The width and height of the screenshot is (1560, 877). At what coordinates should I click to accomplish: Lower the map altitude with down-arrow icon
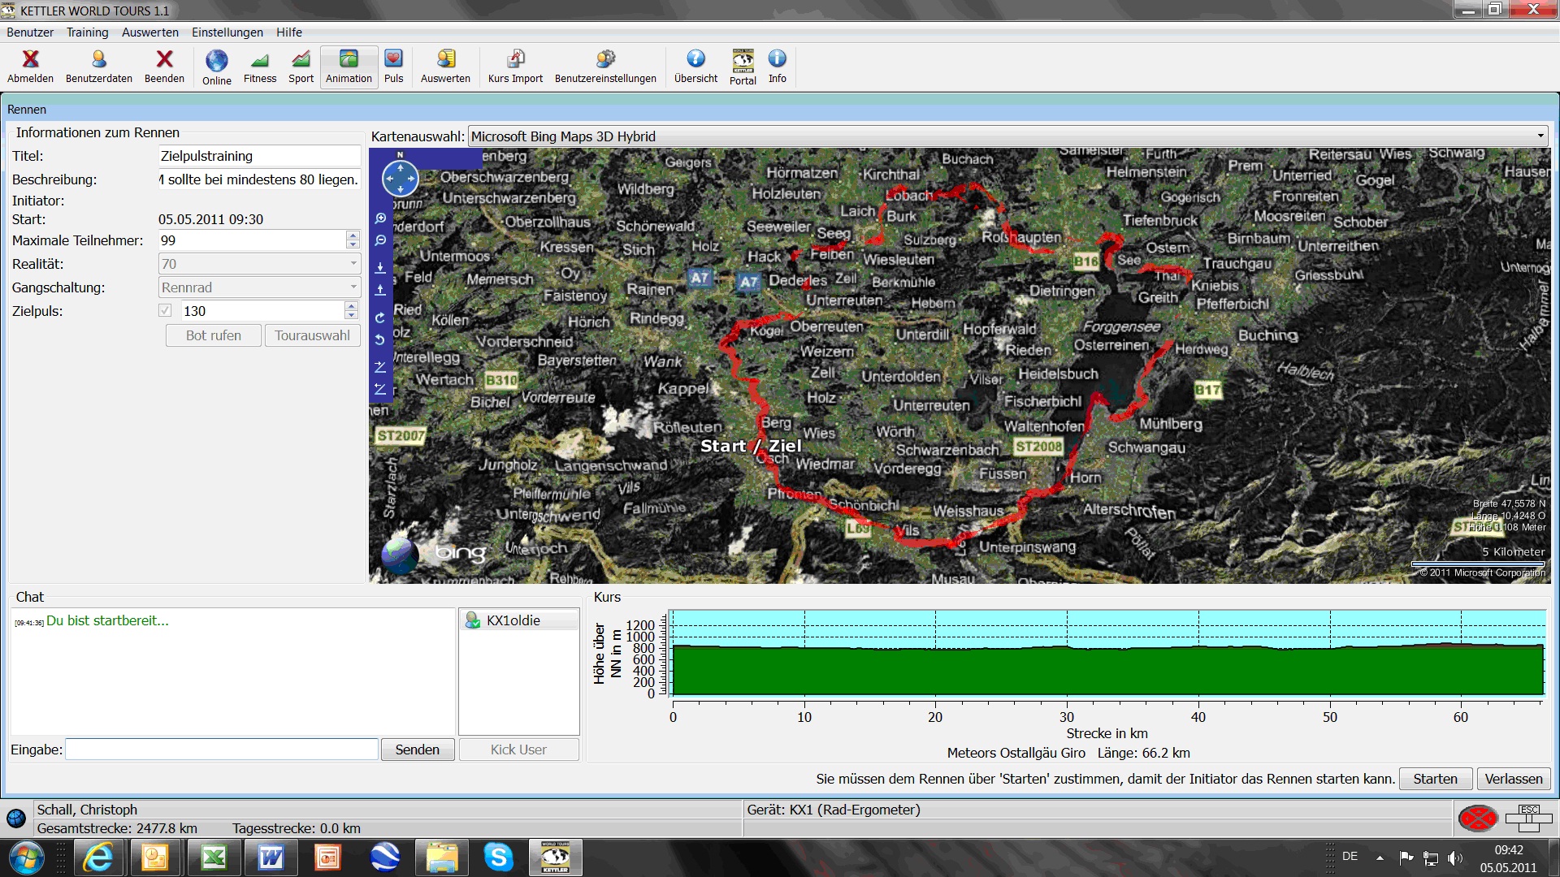pos(379,267)
